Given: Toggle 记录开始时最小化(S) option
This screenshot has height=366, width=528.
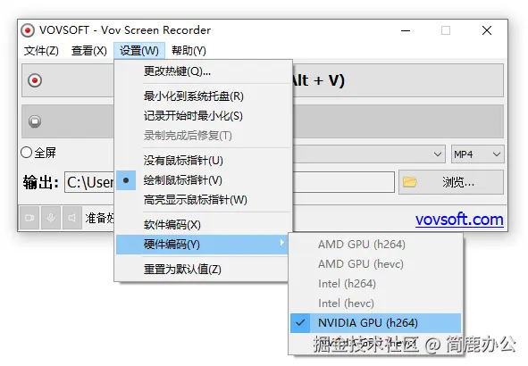Looking at the screenshot, I should click(x=204, y=116).
